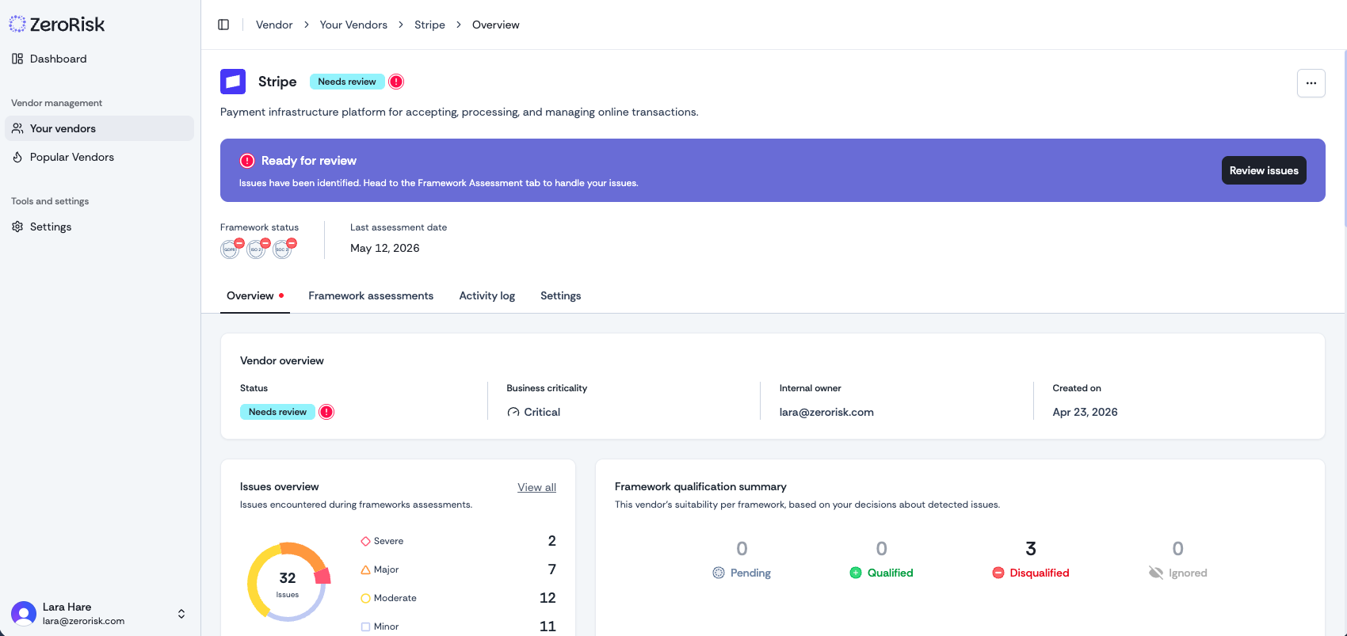This screenshot has width=1347, height=636.
Task: Click the Needs review status in Vendor overview
Action: [278, 412]
